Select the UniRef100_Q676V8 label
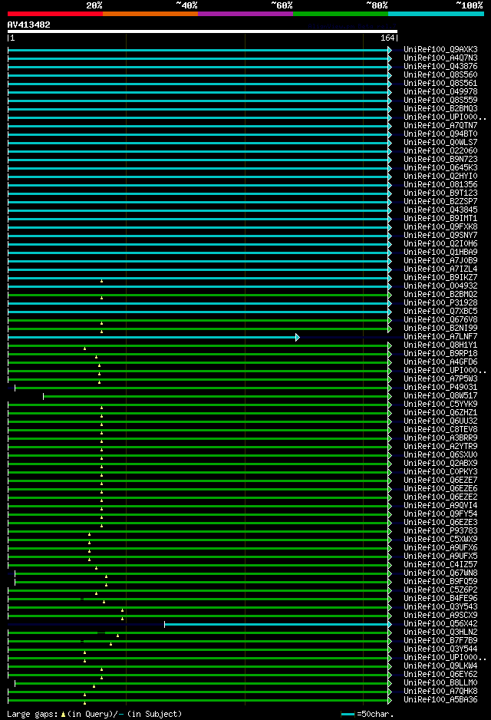This screenshot has width=491, height=720. (x=440, y=319)
